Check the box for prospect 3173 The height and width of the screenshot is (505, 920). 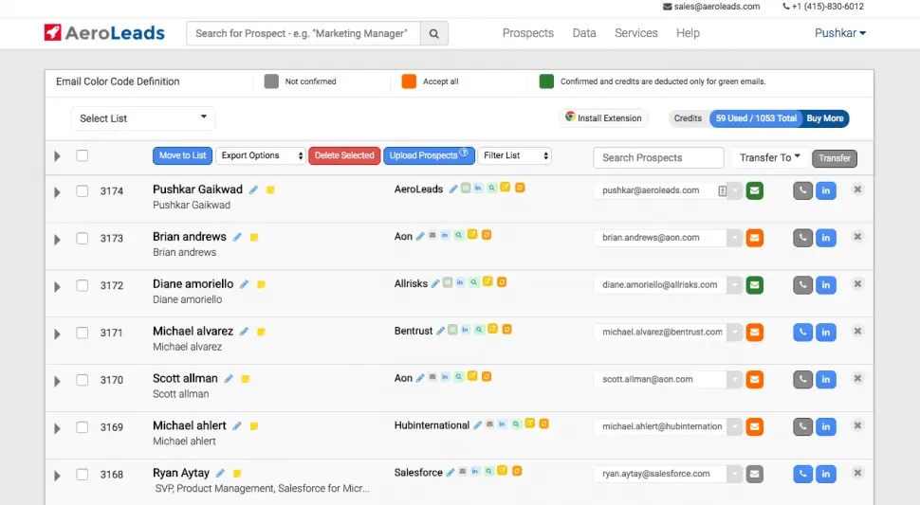83,239
